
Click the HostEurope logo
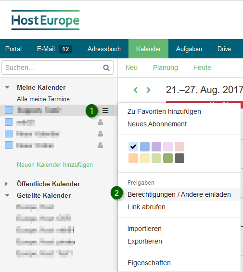pos(46,20)
